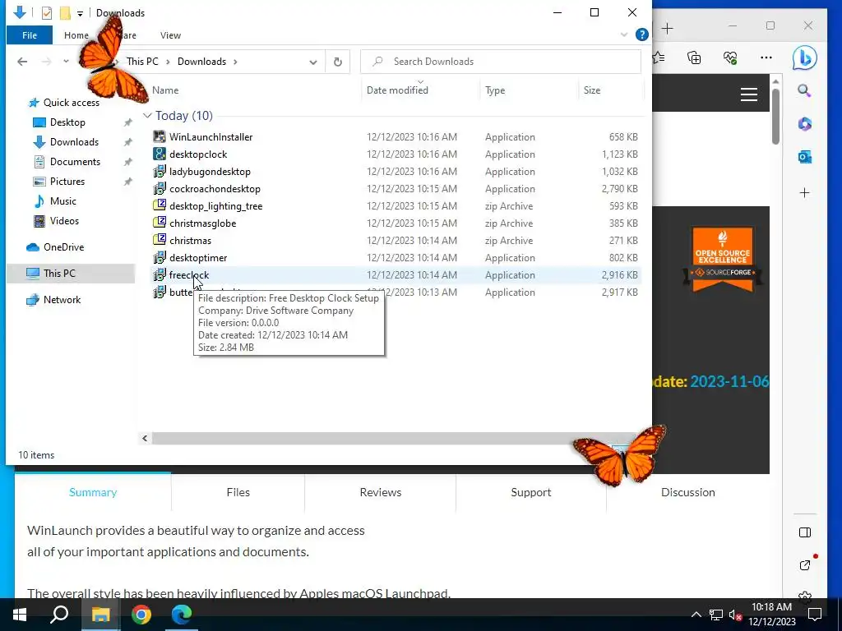Toggle the Edge split screen sidebar icon
The image size is (842, 631).
pos(804,532)
